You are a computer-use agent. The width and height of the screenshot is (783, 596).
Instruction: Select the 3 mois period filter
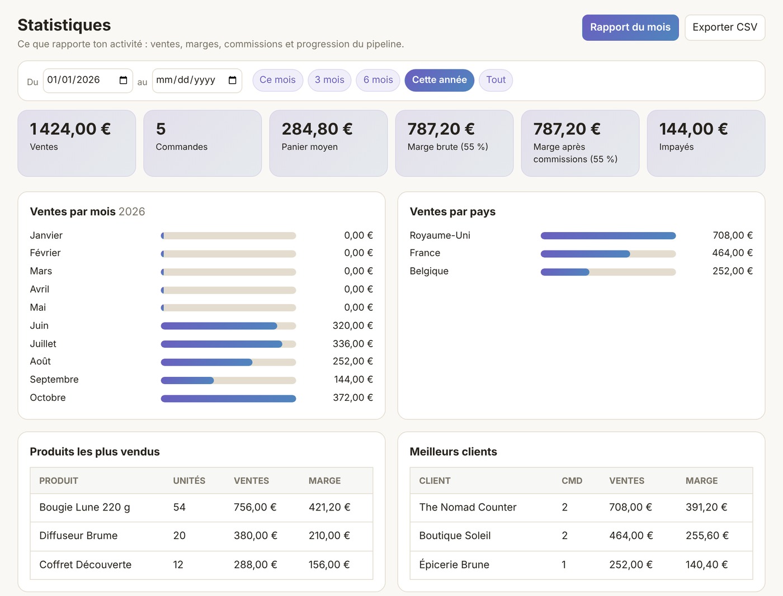click(x=329, y=80)
